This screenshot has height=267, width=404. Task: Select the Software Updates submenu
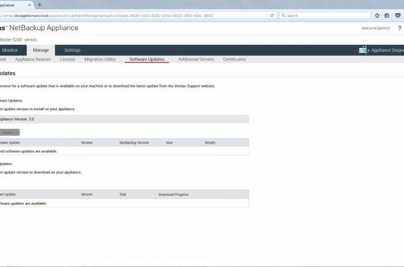(x=147, y=59)
